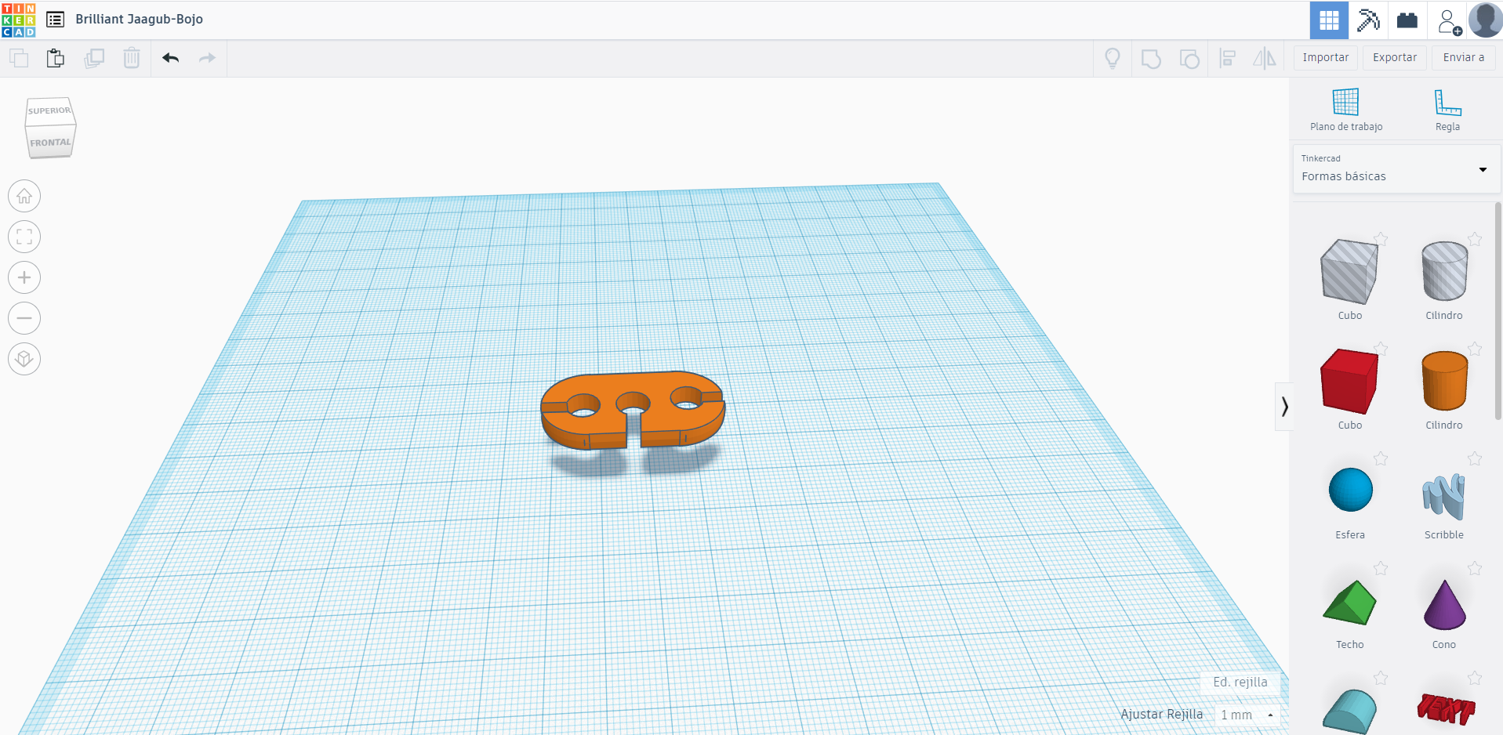This screenshot has height=735, width=1503.
Task: Favorite Techo with its star
Action: coord(1381,568)
